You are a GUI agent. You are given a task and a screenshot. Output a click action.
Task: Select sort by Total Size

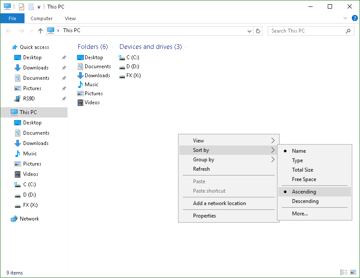pyautogui.click(x=302, y=170)
